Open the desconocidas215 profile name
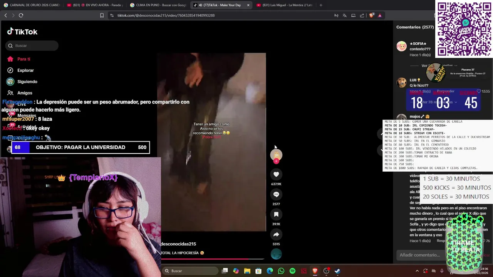Image resolution: width=493 pixels, height=277 pixels. (178, 244)
